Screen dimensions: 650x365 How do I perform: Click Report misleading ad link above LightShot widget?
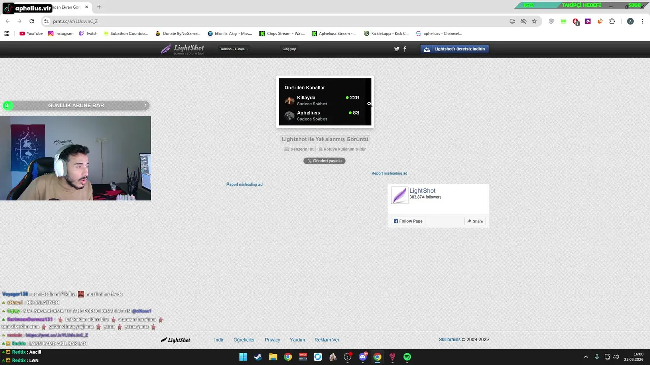pos(389,173)
